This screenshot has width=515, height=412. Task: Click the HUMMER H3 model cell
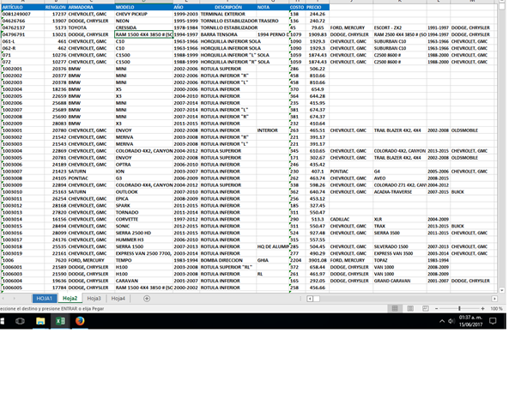click(144, 239)
